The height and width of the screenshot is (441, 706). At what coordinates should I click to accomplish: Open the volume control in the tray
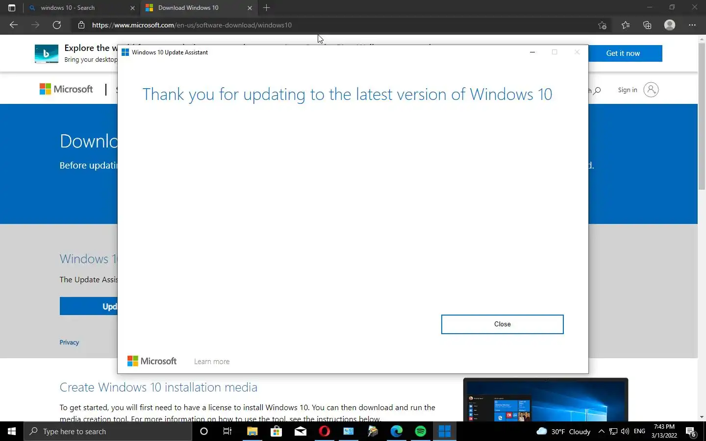point(625,431)
